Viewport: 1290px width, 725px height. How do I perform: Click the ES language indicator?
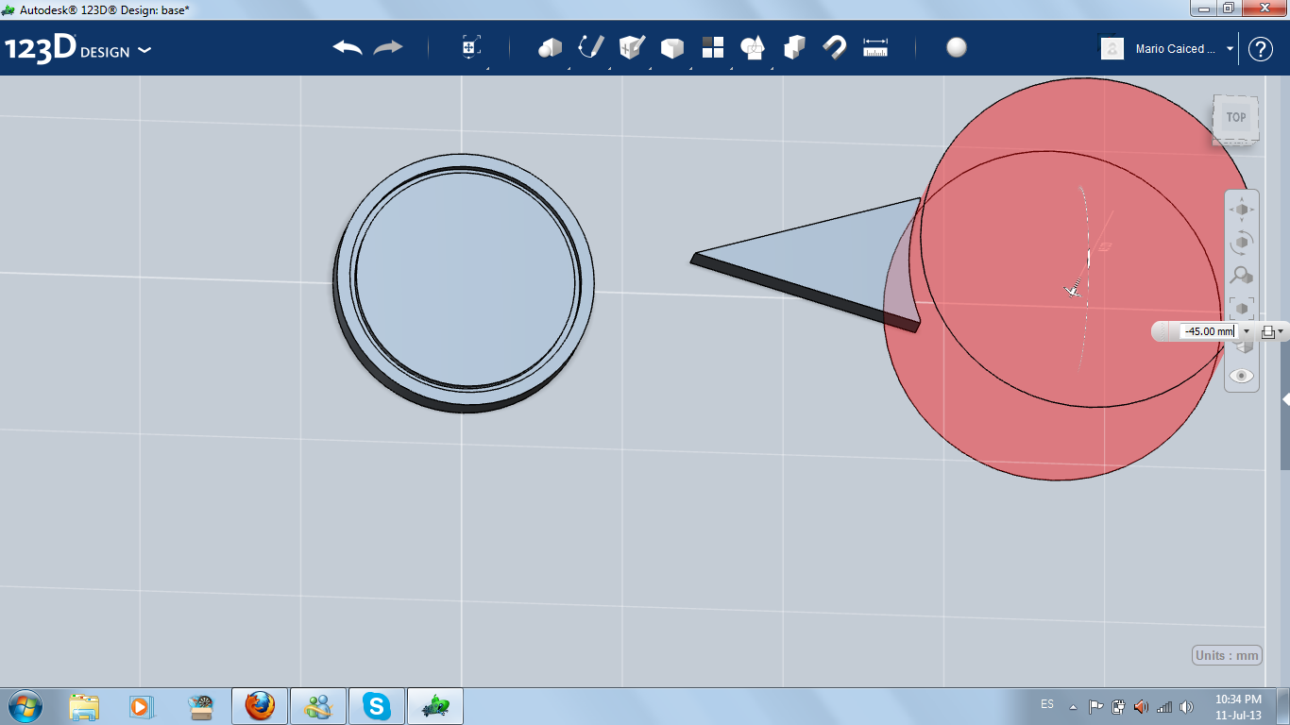coord(1047,705)
